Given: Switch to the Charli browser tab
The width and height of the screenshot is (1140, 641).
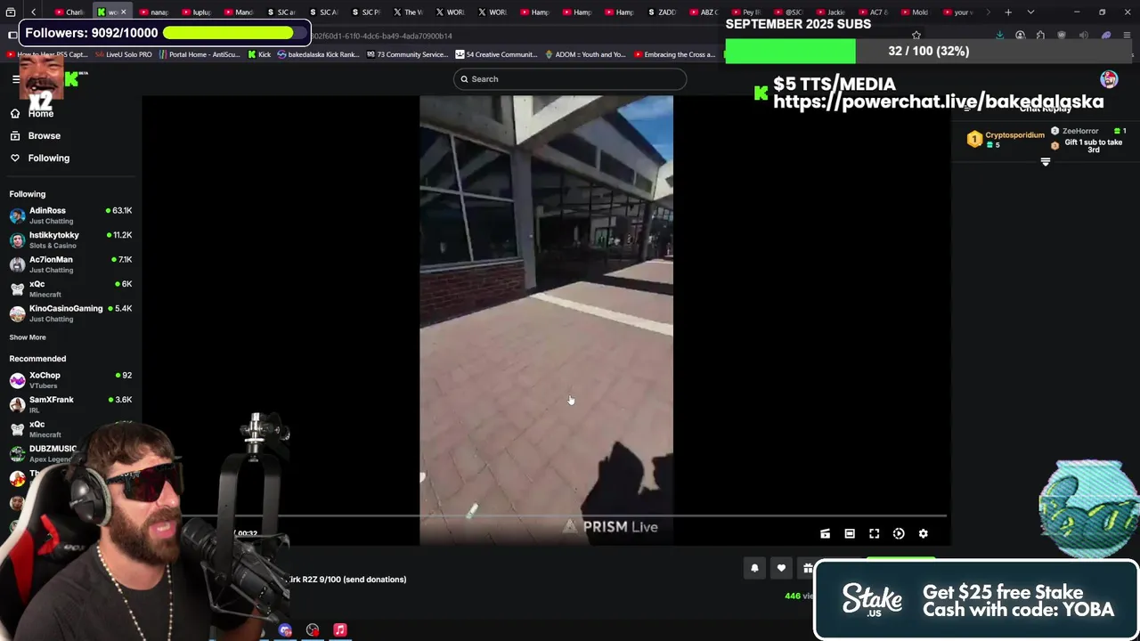Looking at the screenshot, I should pos(69,12).
